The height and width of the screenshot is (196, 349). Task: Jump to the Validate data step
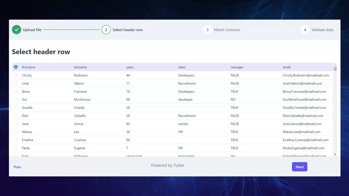point(322,30)
